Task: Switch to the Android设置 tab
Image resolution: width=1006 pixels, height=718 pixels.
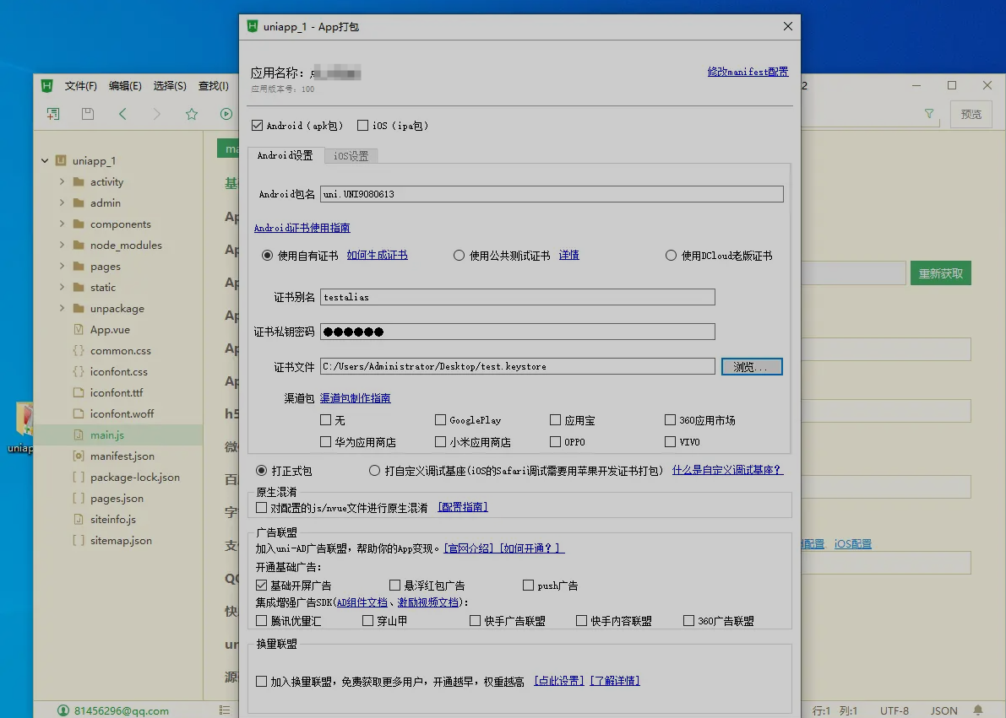Action: pos(285,155)
